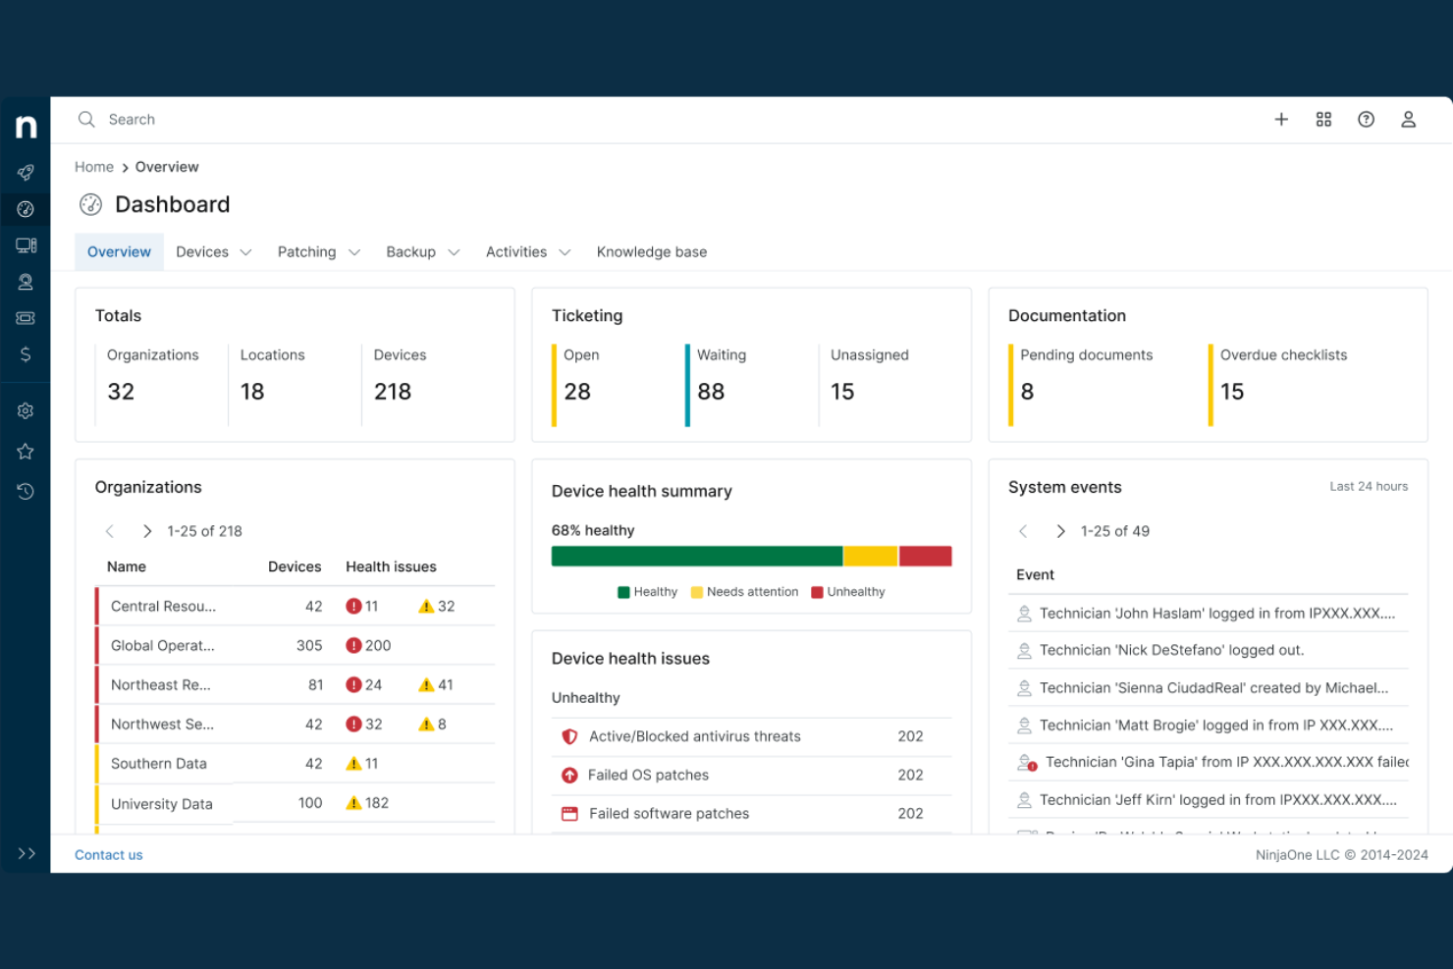Click Unassigned tickets count 15

pyautogui.click(x=842, y=392)
